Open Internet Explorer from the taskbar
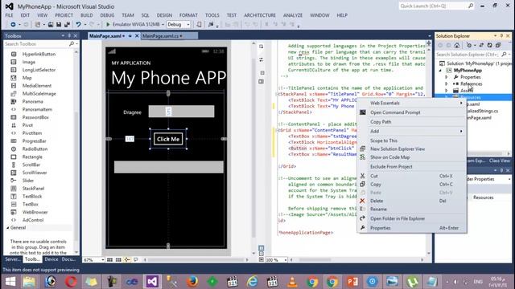 252,282
